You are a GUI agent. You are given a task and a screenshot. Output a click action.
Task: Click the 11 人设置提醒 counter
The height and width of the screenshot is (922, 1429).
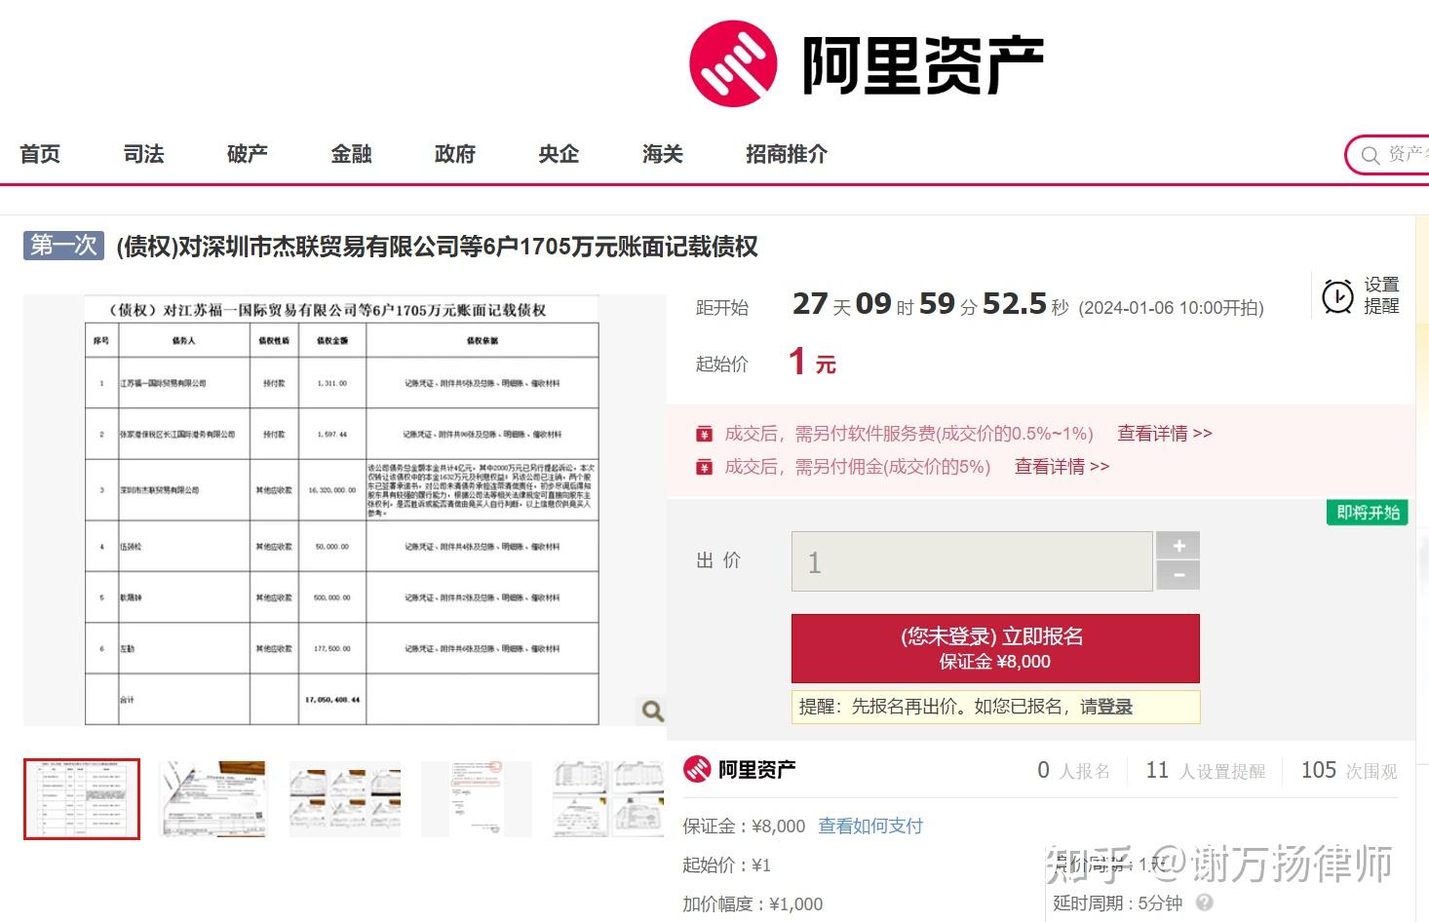[1206, 771]
